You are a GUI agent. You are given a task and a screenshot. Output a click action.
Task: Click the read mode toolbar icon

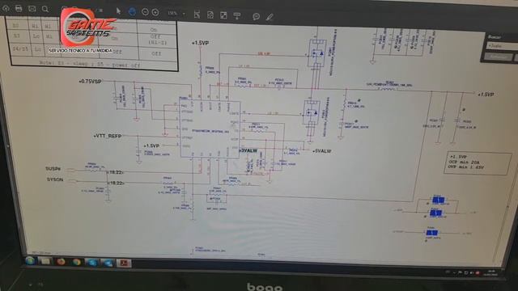point(237,15)
